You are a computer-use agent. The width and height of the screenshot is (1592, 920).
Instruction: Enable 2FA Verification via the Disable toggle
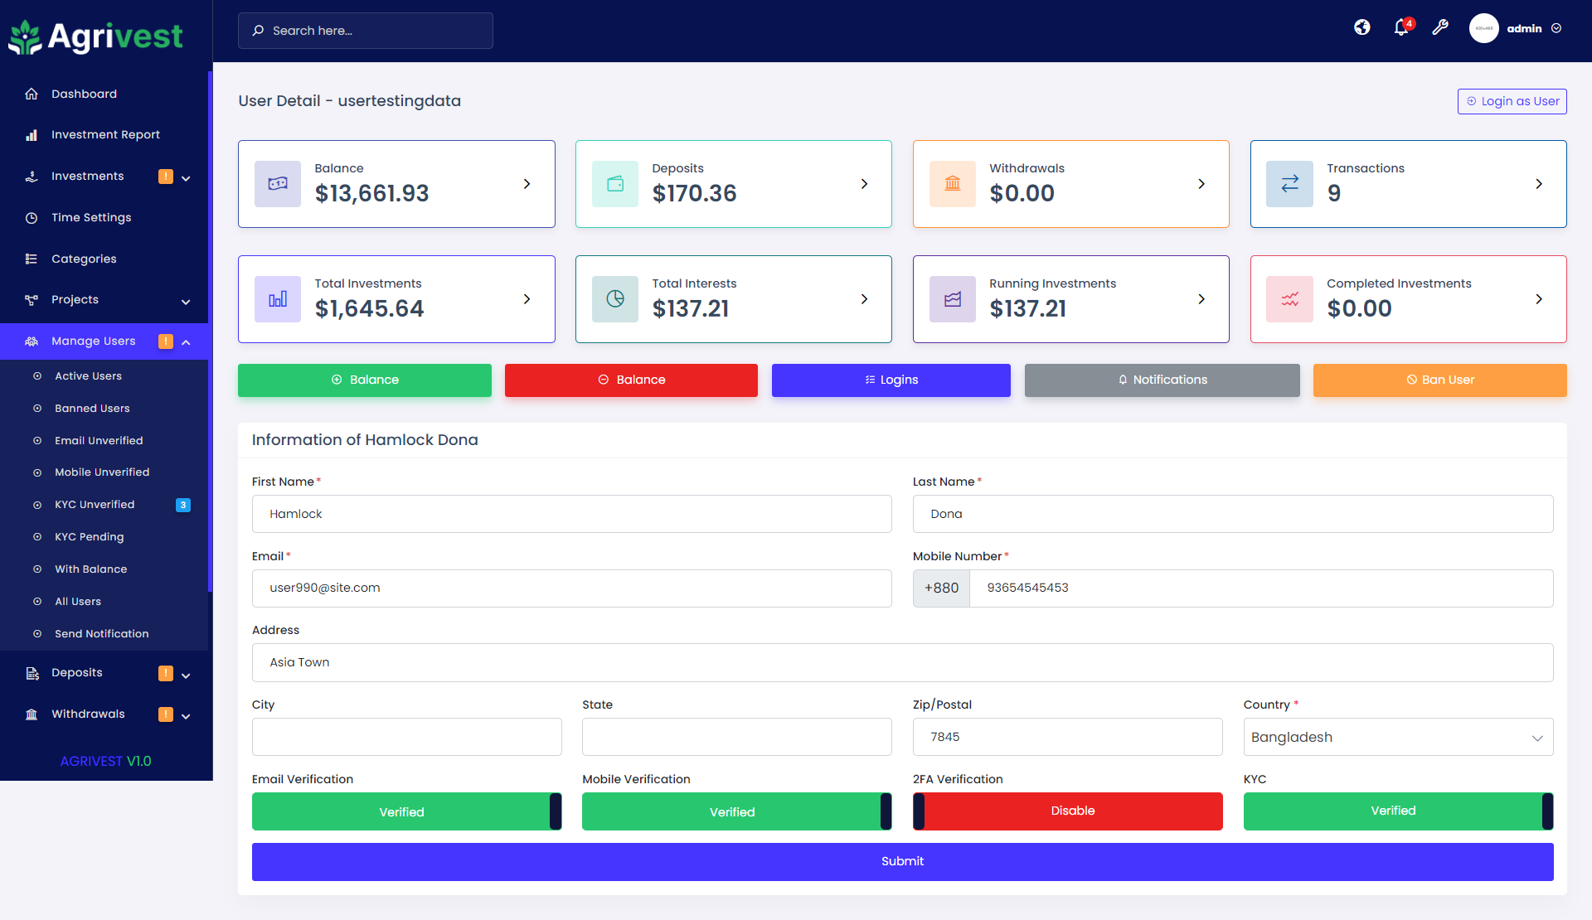coord(1067,811)
